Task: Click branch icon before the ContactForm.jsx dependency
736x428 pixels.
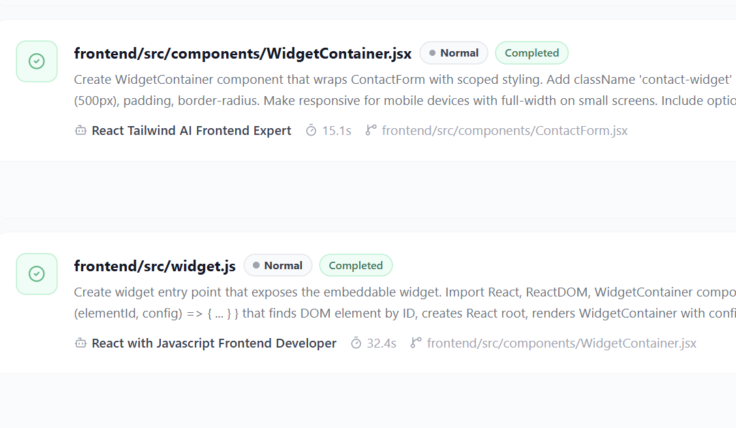Action: (x=371, y=130)
